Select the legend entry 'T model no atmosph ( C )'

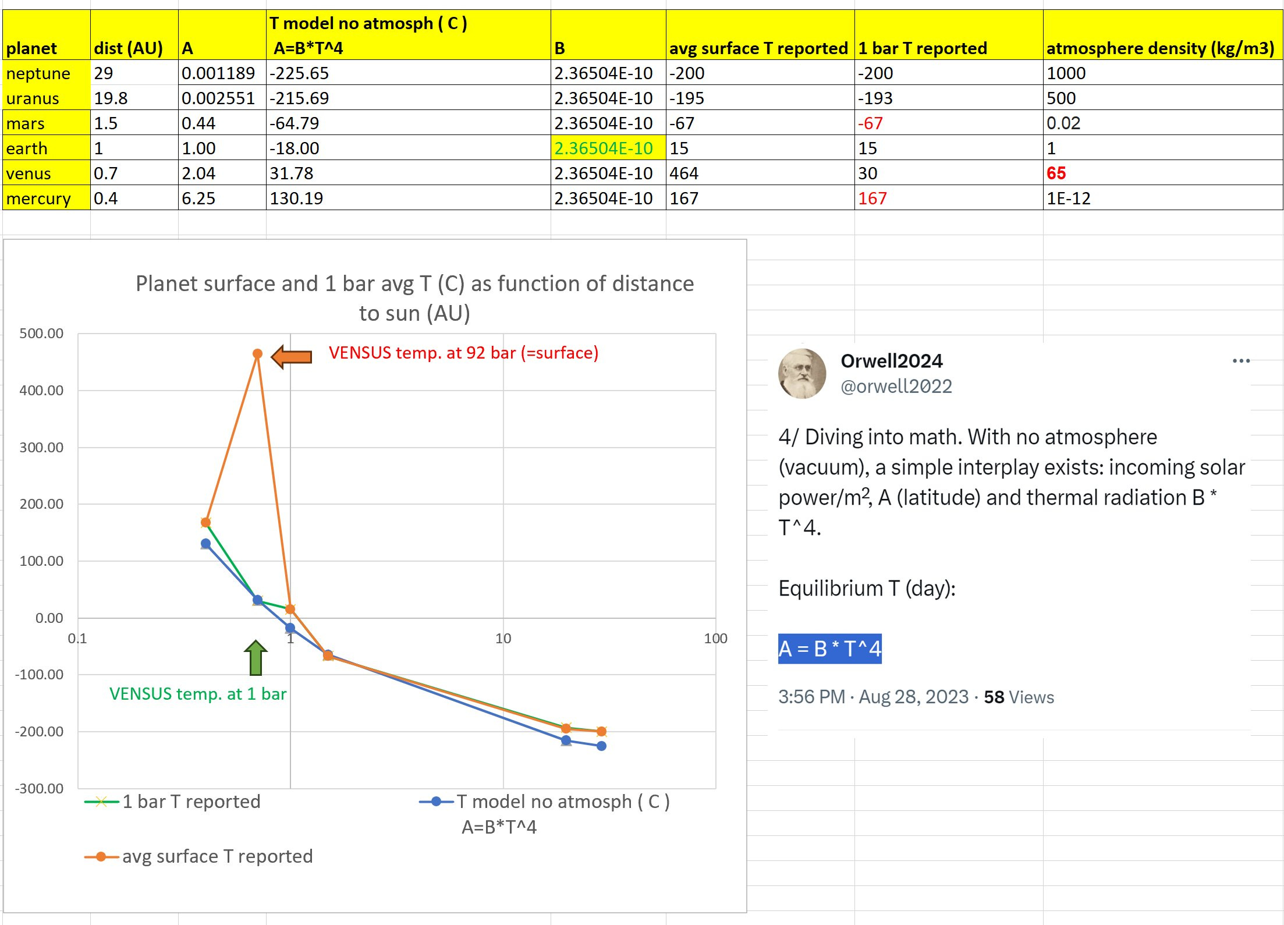[545, 814]
